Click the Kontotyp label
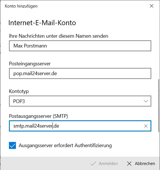Viewport: 160px width, 170px height. click(19, 91)
